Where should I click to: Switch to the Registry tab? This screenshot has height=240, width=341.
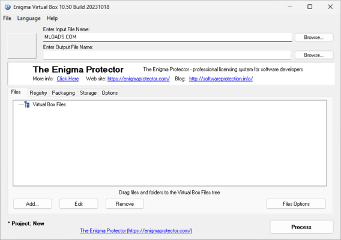[x=38, y=93]
